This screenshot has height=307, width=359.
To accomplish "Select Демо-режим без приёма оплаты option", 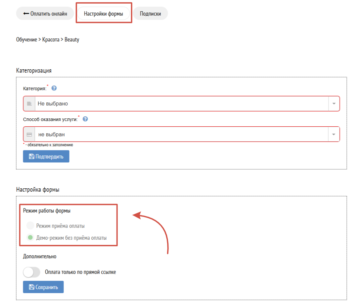I will pos(30,238).
